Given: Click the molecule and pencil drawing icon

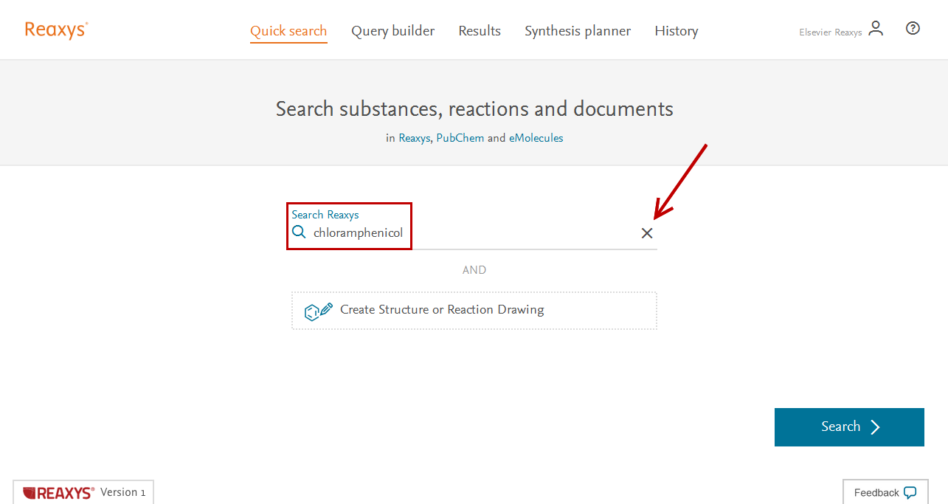Looking at the screenshot, I should (319, 311).
